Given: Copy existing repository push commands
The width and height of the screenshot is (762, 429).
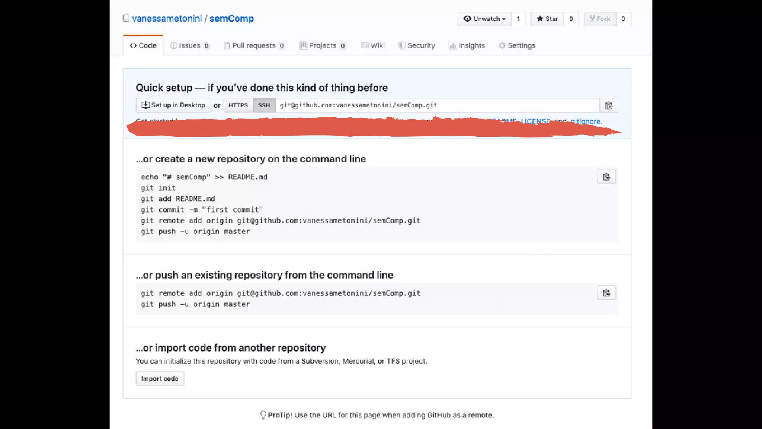Looking at the screenshot, I should pos(606,293).
